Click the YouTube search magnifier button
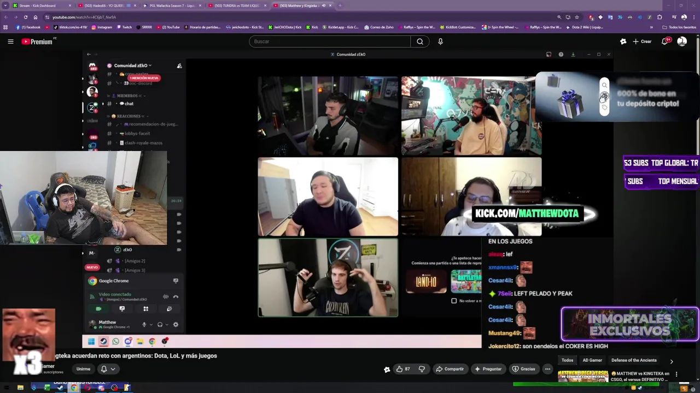This screenshot has height=393, width=700. pyautogui.click(x=420, y=41)
